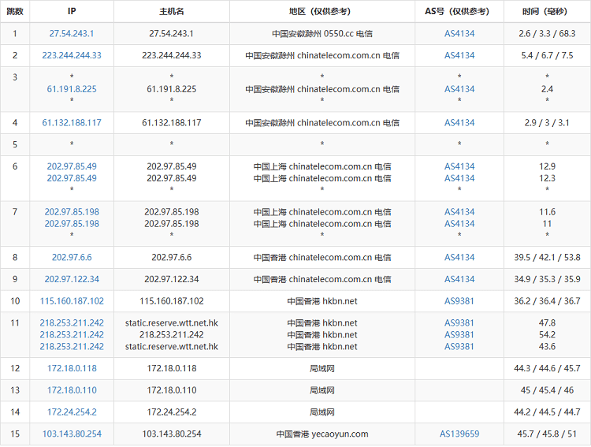Click the 主机名 column header

pyautogui.click(x=172, y=11)
